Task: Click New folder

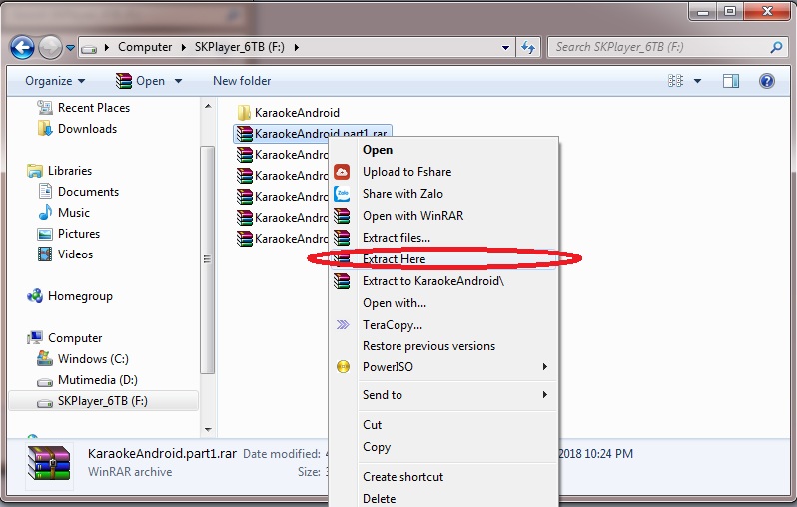Action: (x=242, y=81)
